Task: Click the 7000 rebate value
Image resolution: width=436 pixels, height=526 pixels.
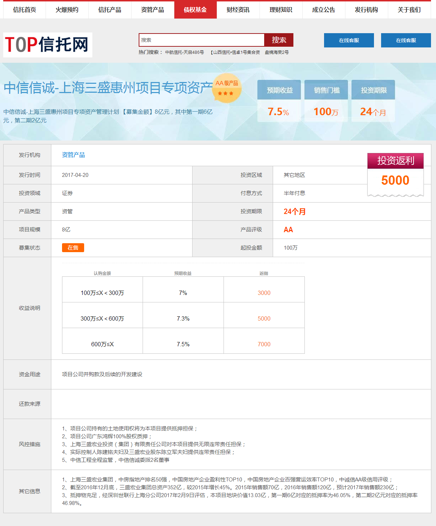Action: click(x=264, y=344)
